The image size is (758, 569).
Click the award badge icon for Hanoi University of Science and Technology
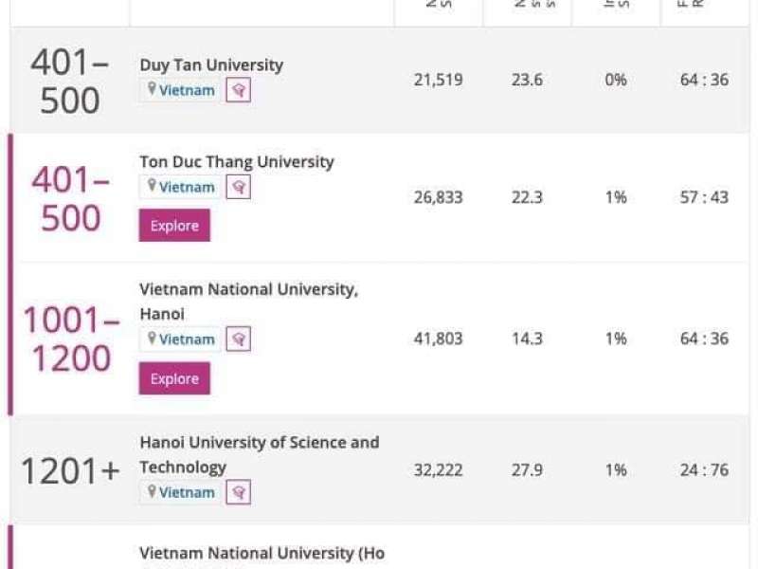(239, 492)
